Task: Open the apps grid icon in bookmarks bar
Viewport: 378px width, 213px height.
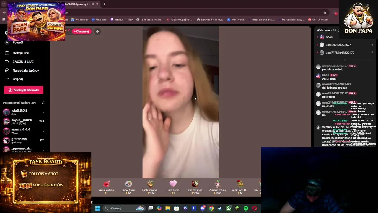Action: 4,20
